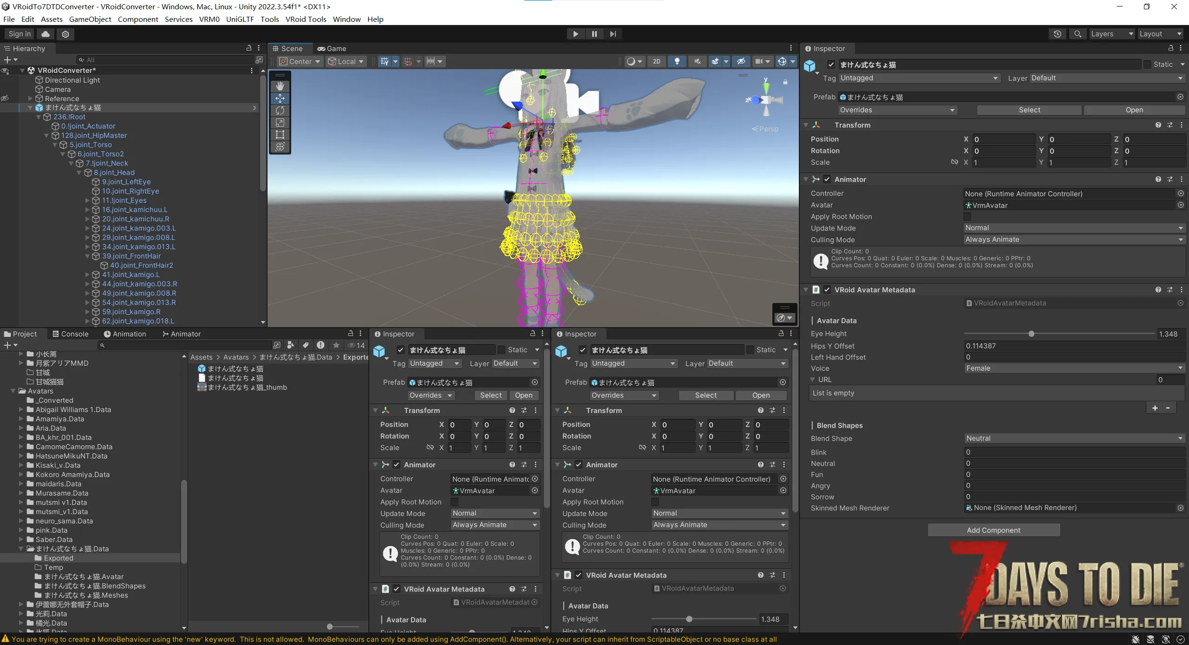Select the Rect transform tool
The image size is (1189, 645).
coord(280,135)
